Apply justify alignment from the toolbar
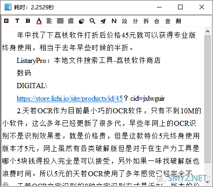This screenshot has height=187, width=213. (60, 21)
